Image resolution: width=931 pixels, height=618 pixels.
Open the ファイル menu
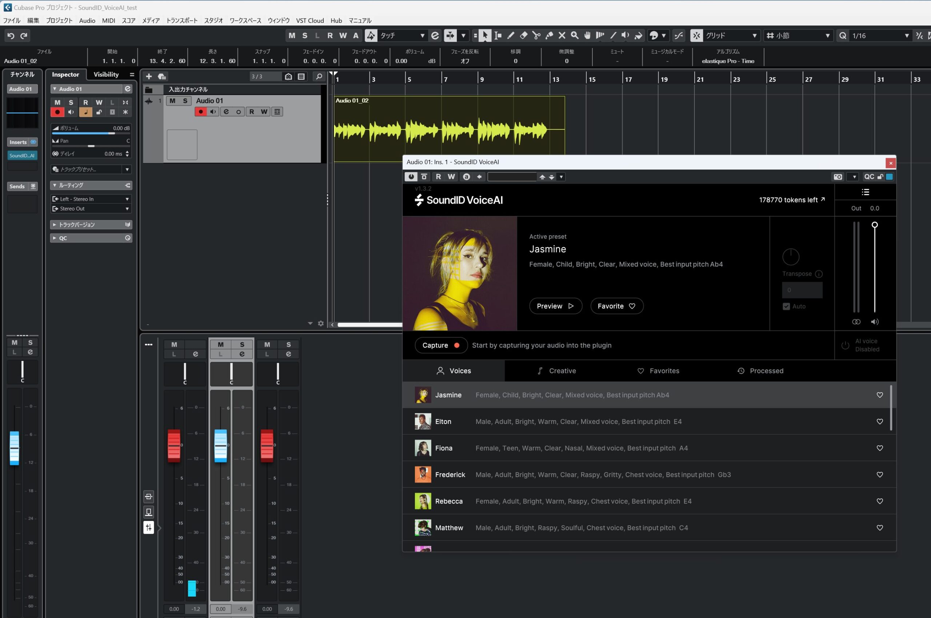tap(12, 20)
